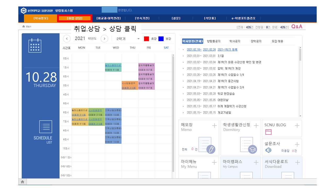Click the red 휴강 color swatch
Screen dimensions: 335x188
click(x=147, y=39)
